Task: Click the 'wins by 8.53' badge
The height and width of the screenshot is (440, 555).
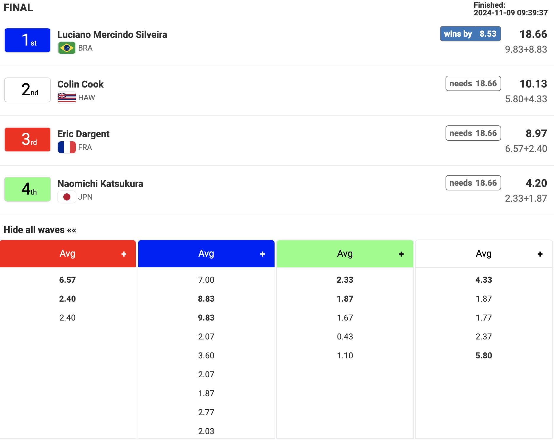Action: (470, 34)
